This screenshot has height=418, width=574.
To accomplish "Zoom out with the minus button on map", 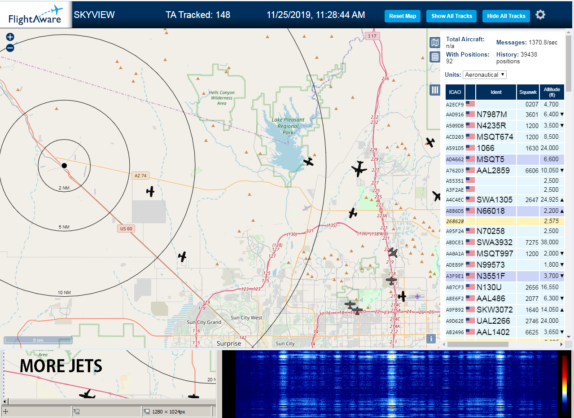I will click(10, 48).
